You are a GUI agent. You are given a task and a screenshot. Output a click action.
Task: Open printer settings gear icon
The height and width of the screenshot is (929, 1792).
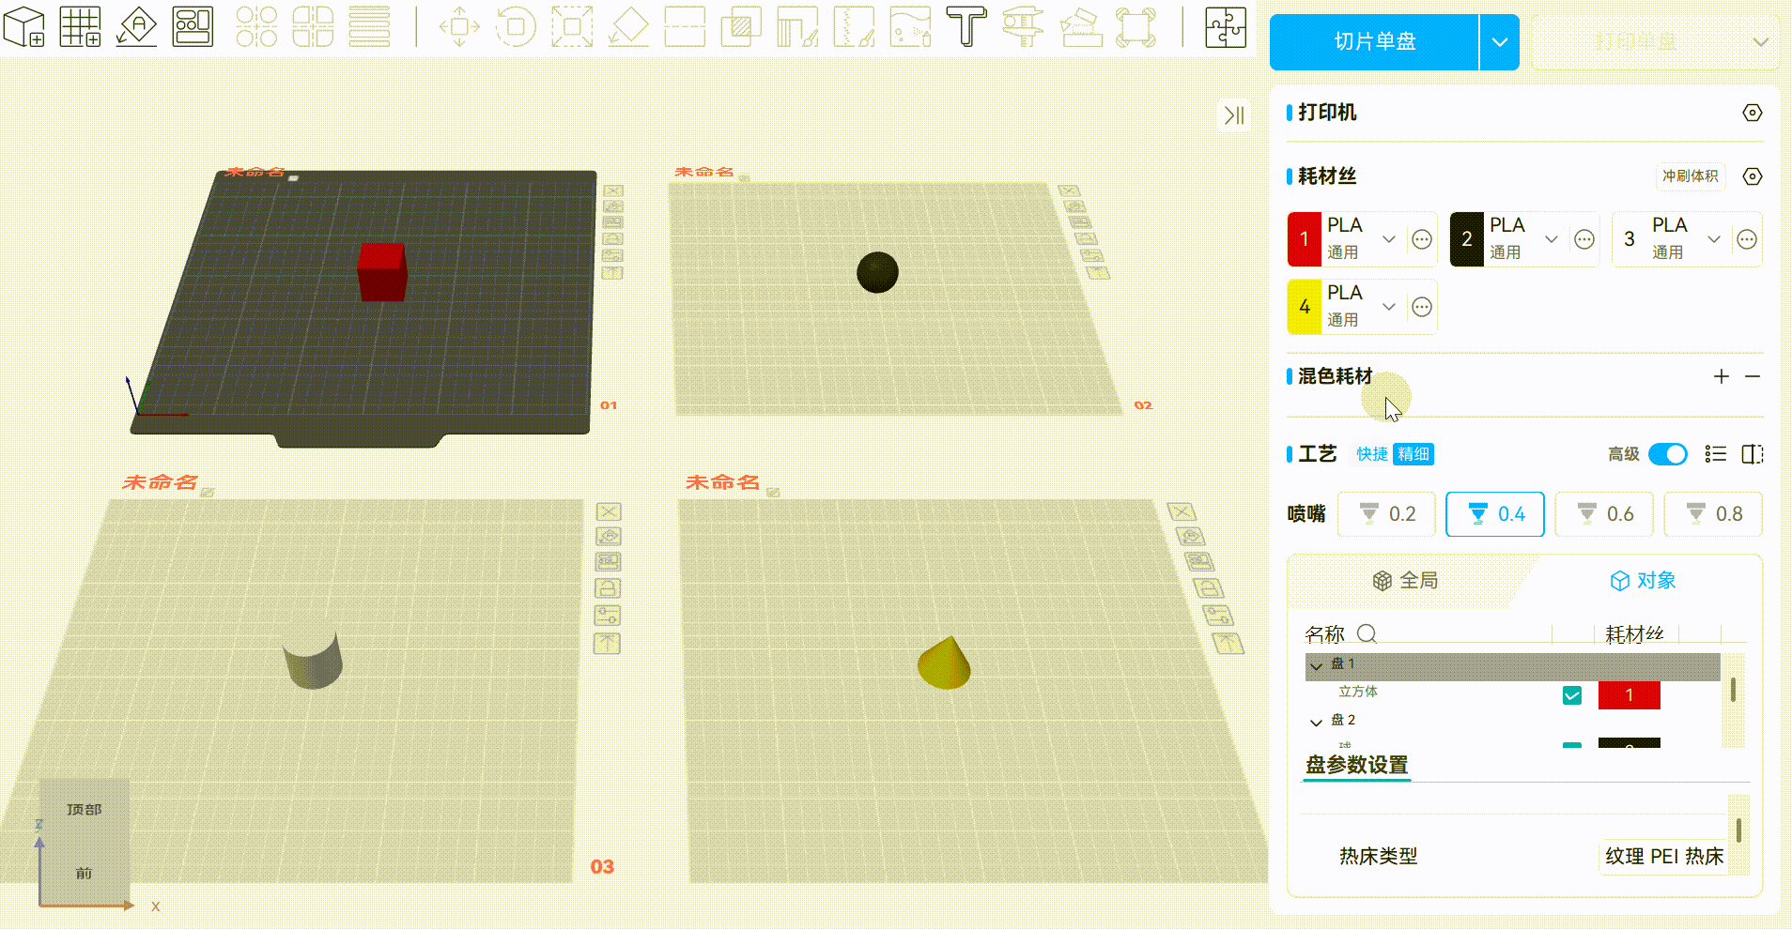pyautogui.click(x=1752, y=113)
